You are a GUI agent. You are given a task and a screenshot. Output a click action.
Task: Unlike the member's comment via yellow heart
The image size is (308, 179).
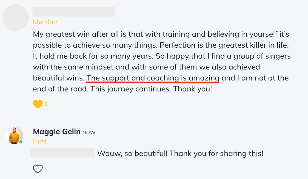tap(38, 104)
